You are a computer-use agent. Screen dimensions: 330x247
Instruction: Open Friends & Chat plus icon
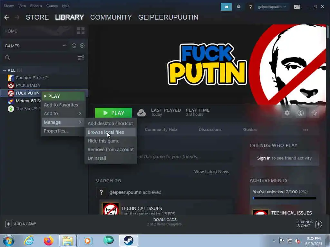(318, 224)
